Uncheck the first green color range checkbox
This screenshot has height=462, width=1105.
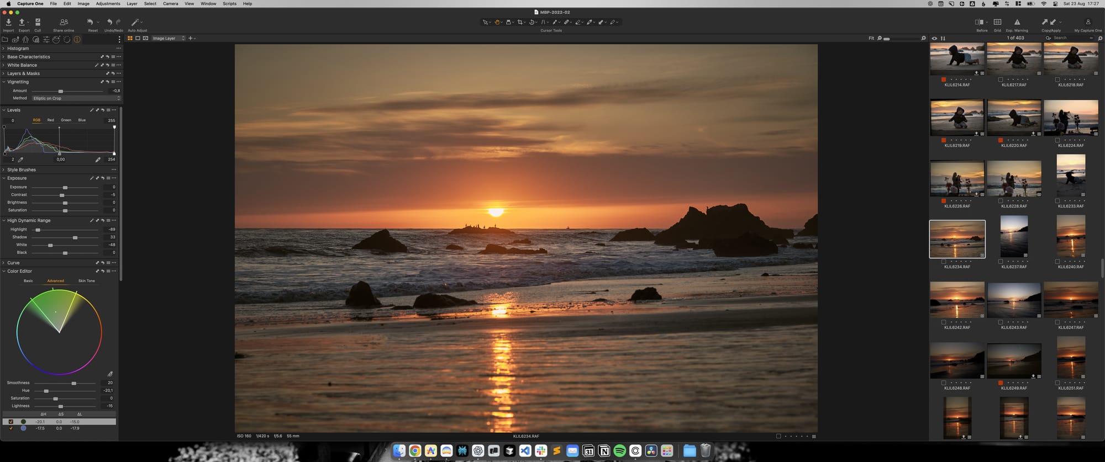(10, 422)
